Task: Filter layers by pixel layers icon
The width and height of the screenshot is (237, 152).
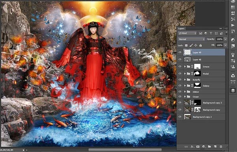Action: click(x=201, y=33)
